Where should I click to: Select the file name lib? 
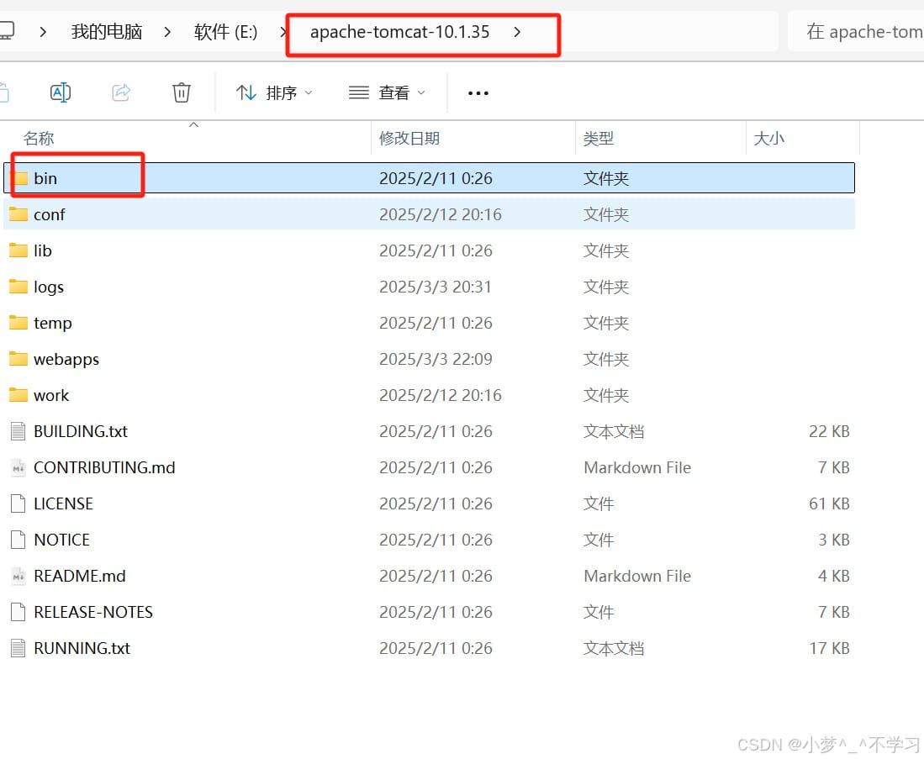[42, 250]
